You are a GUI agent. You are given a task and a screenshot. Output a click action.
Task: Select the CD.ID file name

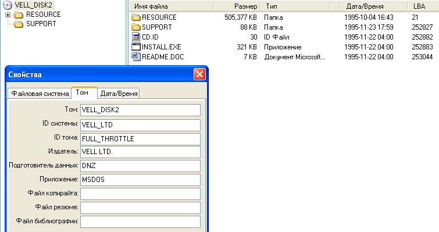point(150,37)
